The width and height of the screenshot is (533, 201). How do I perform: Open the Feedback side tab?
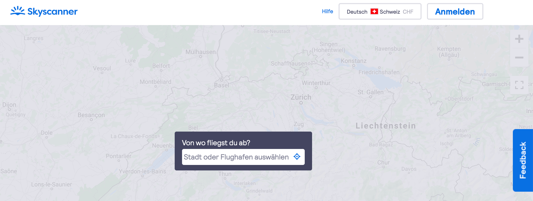click(x=523, y=160)
